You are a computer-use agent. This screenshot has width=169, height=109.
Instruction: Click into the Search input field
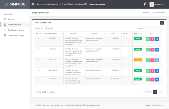154,28
